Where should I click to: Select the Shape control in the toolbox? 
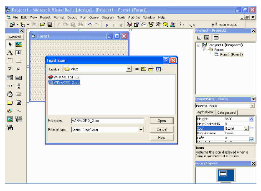click(10, 111)
